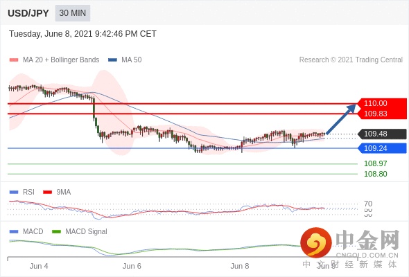This screenshot has height=277, width=409.
Task: Click the Jun 8 date marker
Action: 240,266
